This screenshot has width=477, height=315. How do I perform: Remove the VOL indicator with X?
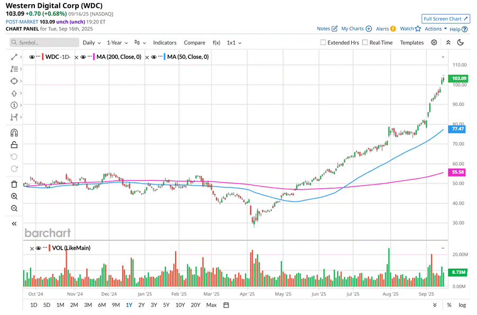pyautogui.click(x=32, y=249)
